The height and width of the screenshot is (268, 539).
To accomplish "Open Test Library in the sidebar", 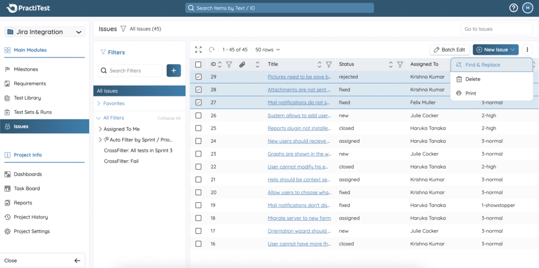I will pos(27,98).
